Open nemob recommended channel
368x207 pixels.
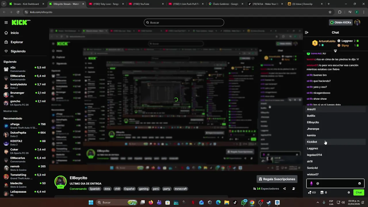point(24,168)
